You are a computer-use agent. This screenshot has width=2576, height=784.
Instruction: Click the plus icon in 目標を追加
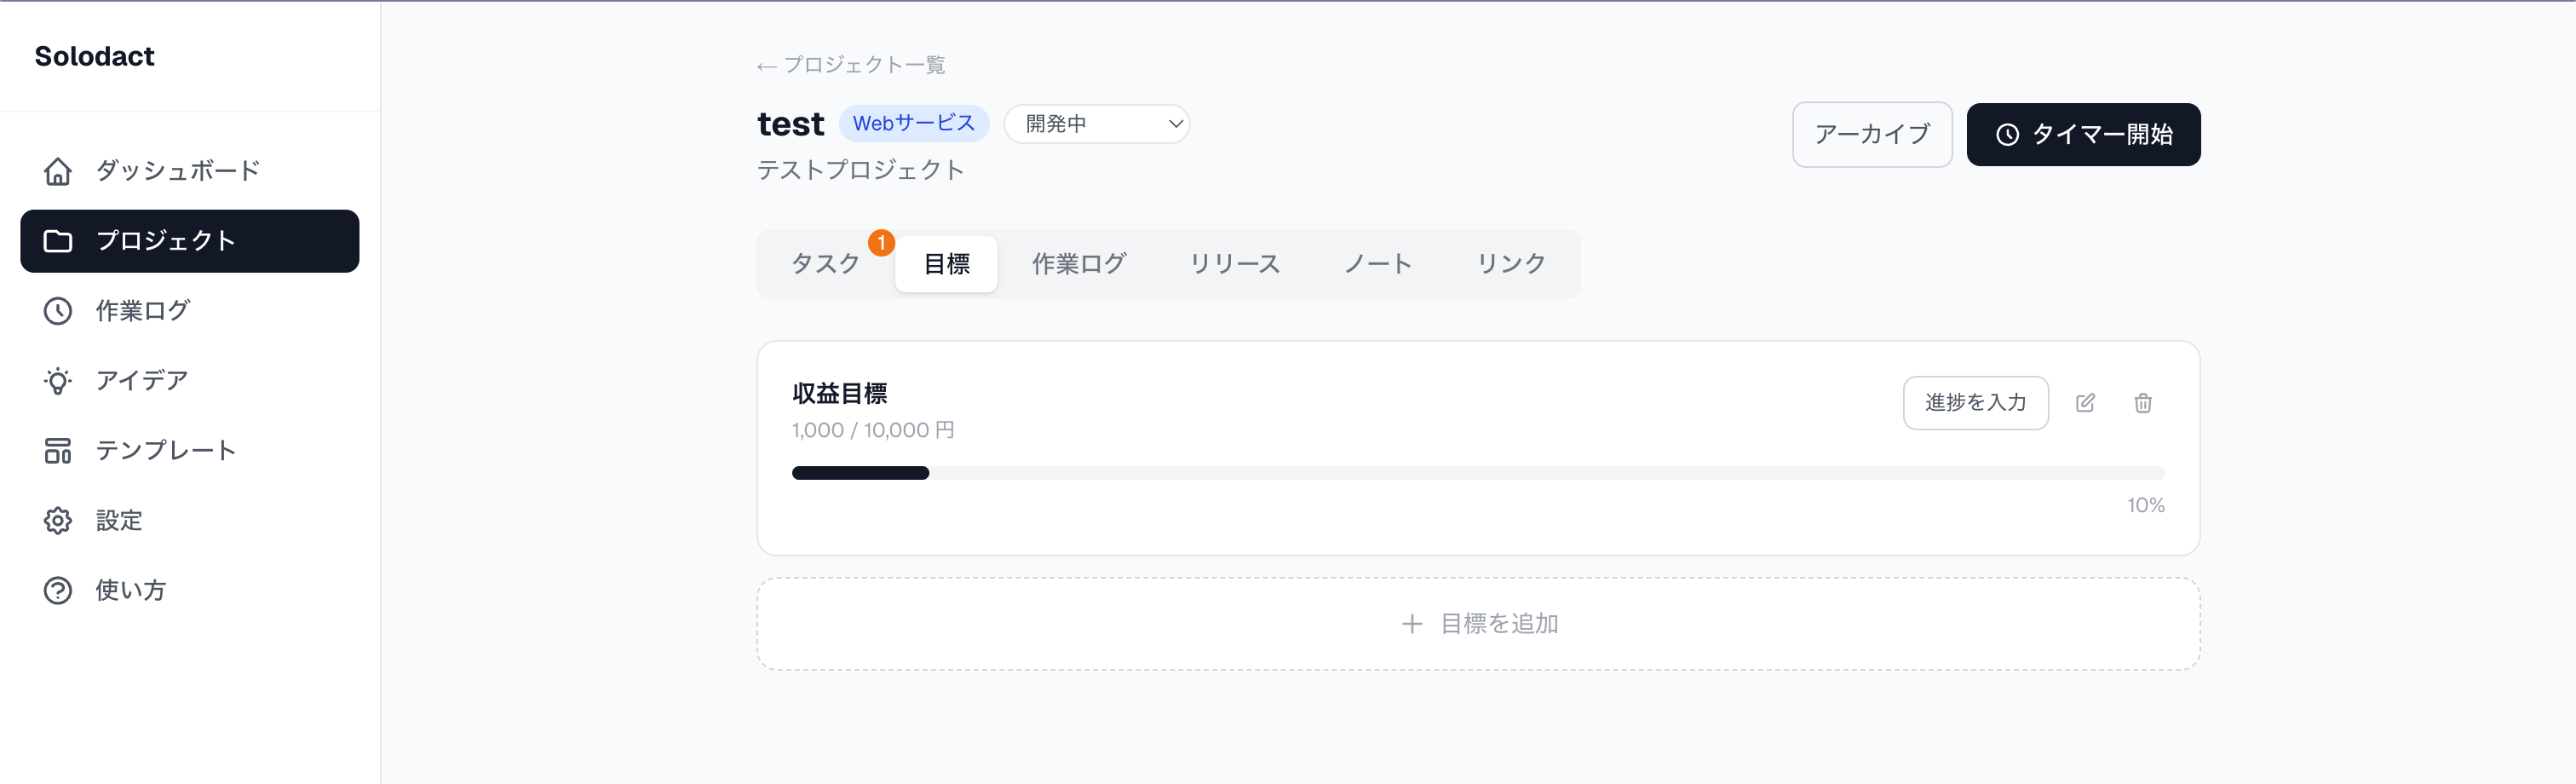point(1412,624)
